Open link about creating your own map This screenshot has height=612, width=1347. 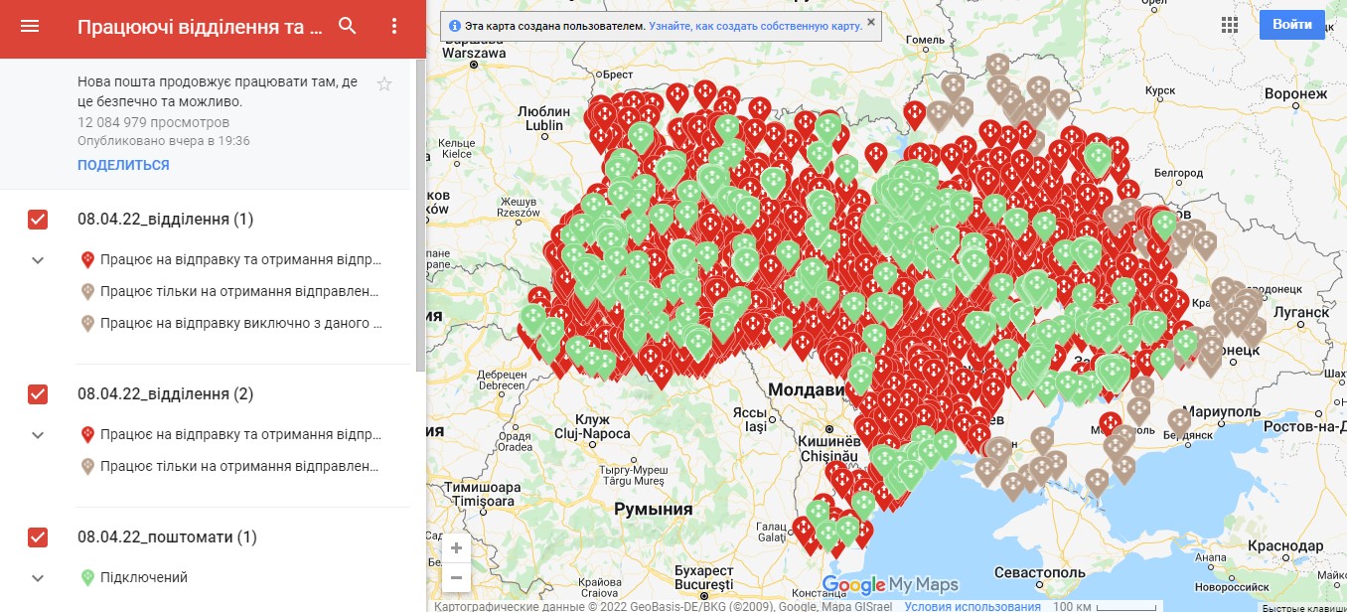[755, 26]
